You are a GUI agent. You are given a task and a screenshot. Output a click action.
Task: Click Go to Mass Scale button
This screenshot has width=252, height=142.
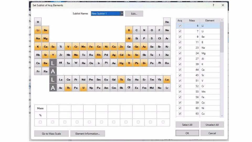51,134
